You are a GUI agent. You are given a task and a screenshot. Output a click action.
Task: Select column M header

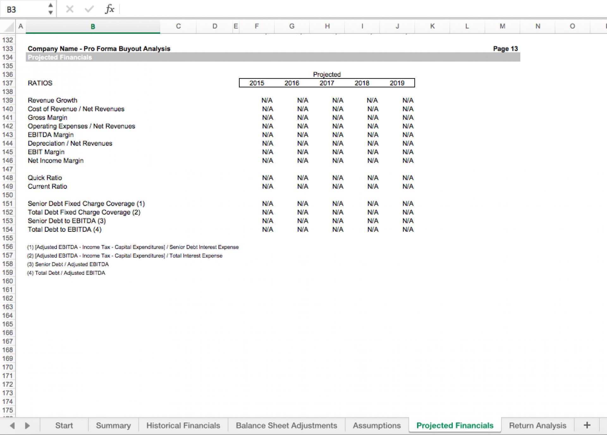click(x=502, y=26)
